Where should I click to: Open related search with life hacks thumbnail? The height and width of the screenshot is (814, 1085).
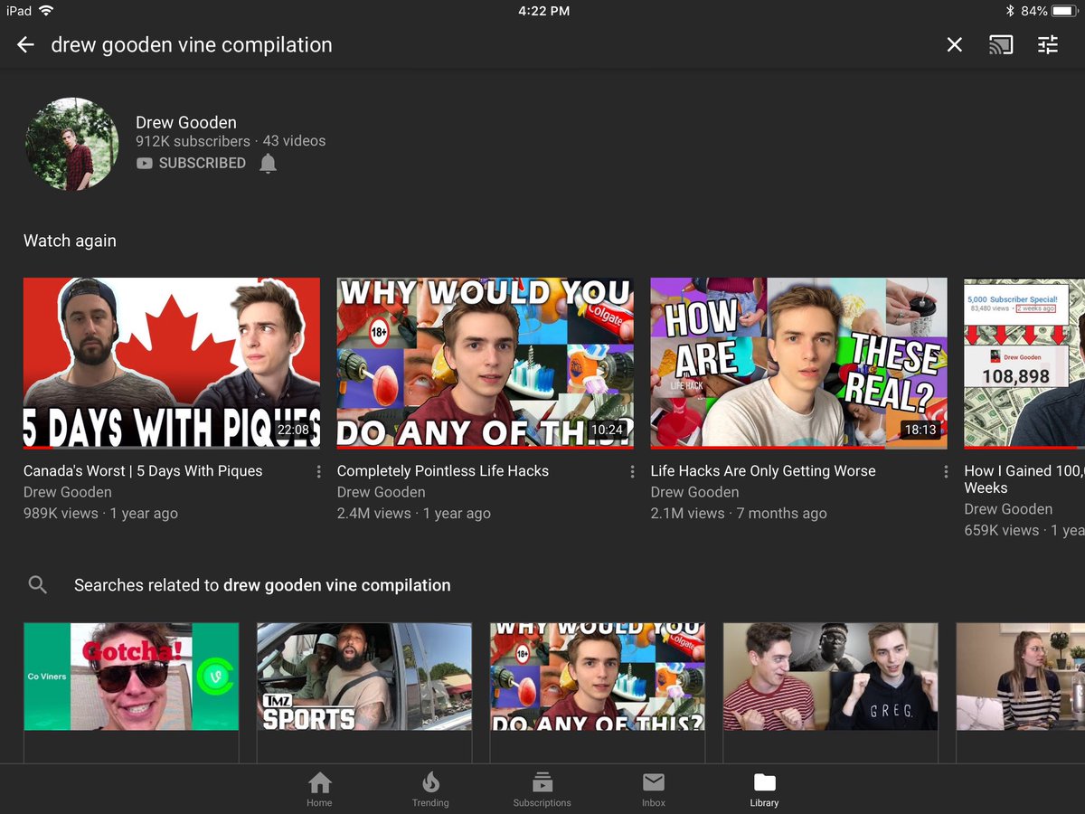598,677
